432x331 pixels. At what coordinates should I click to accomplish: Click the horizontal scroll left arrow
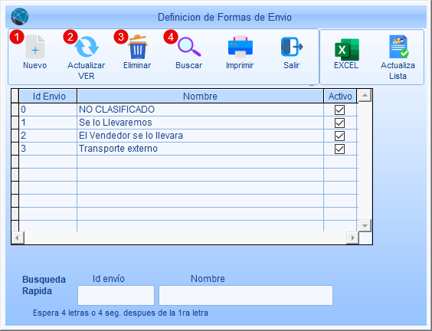click(x=18, y=238)
